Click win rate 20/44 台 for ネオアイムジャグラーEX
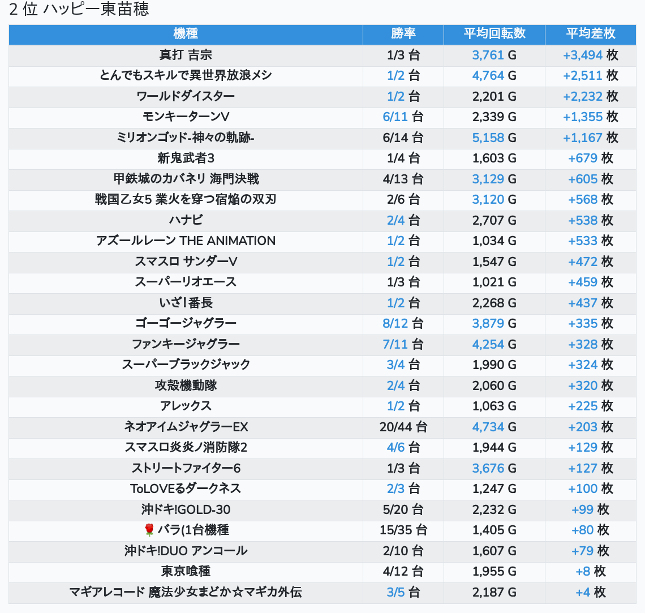645x613 pixels. click(403, 427)
